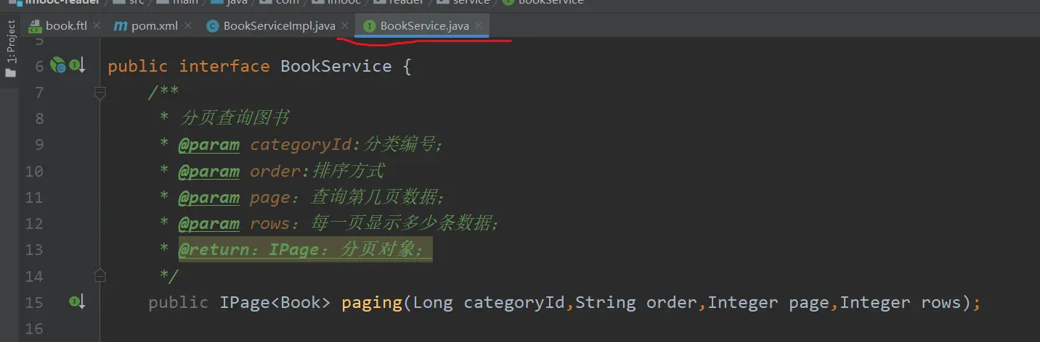Click the Long categoryId parameter
The width and height of the screenshot is (1040, 342).
(489, 302)
